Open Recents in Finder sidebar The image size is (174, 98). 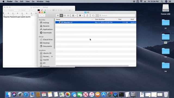pyautogui.click(x=46, y=26)
